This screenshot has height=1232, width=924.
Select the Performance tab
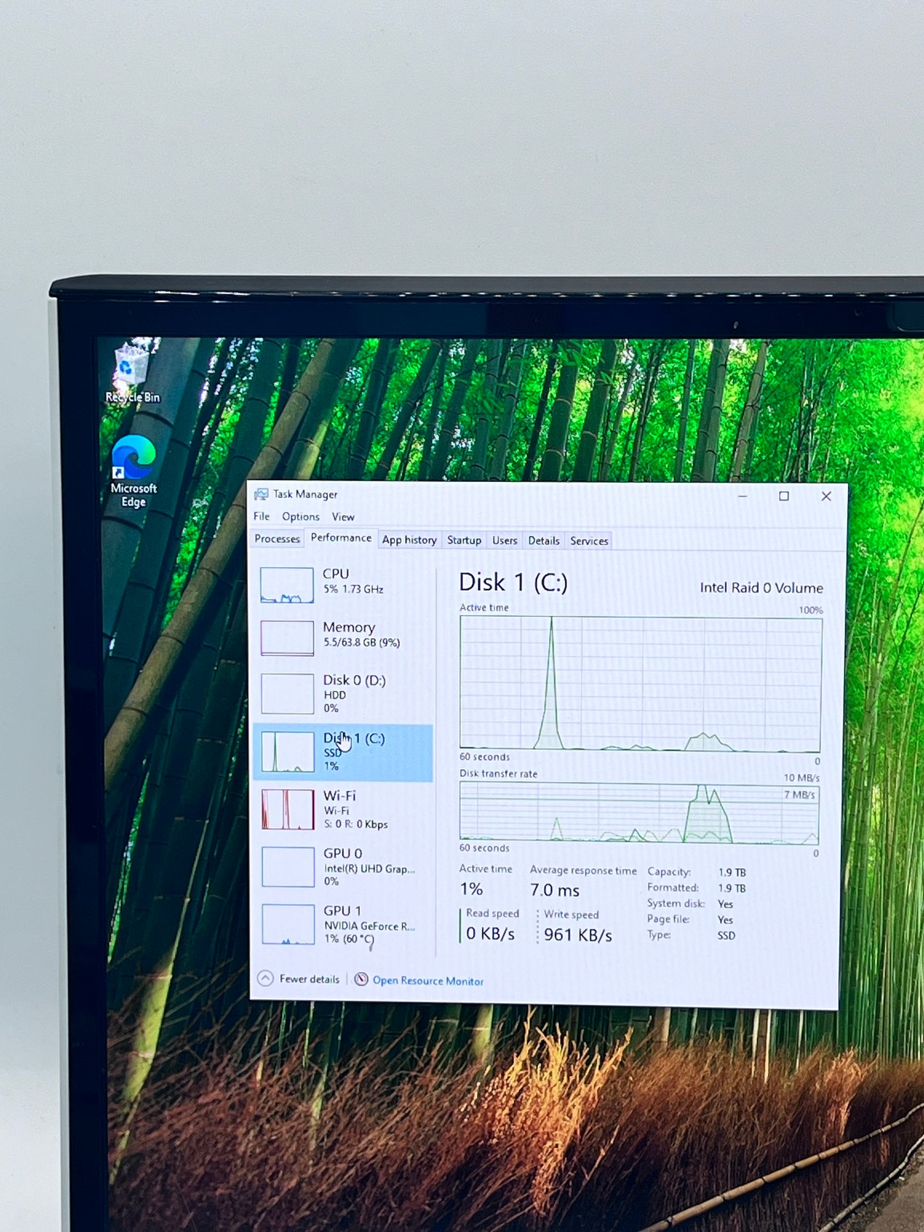[341, 538]
